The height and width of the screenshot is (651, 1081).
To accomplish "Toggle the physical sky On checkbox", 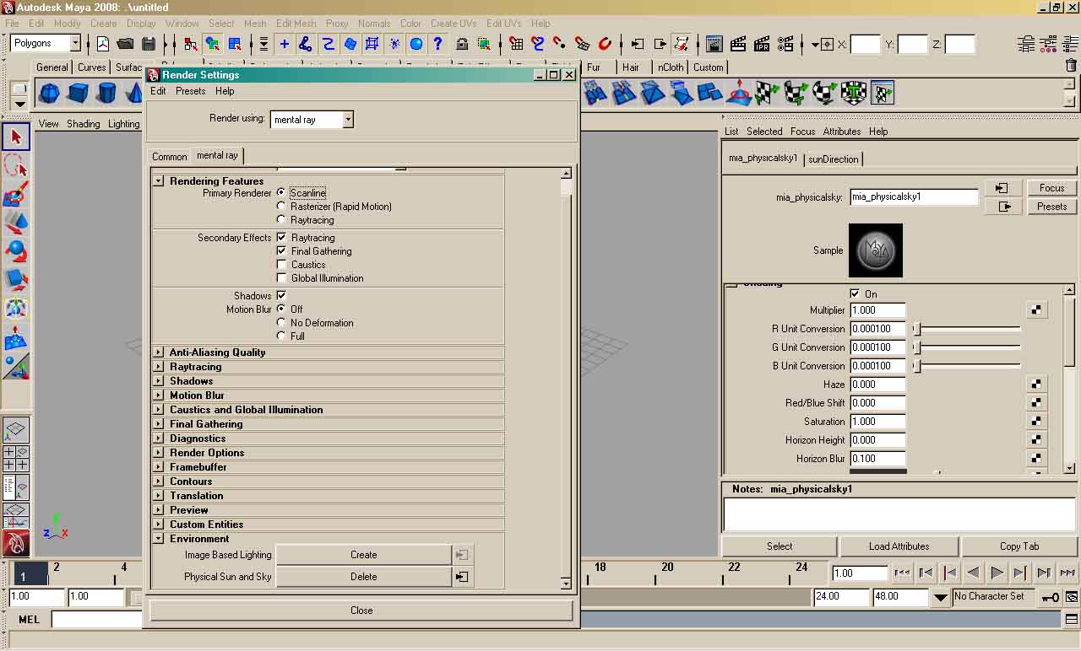I will point(855,293).
